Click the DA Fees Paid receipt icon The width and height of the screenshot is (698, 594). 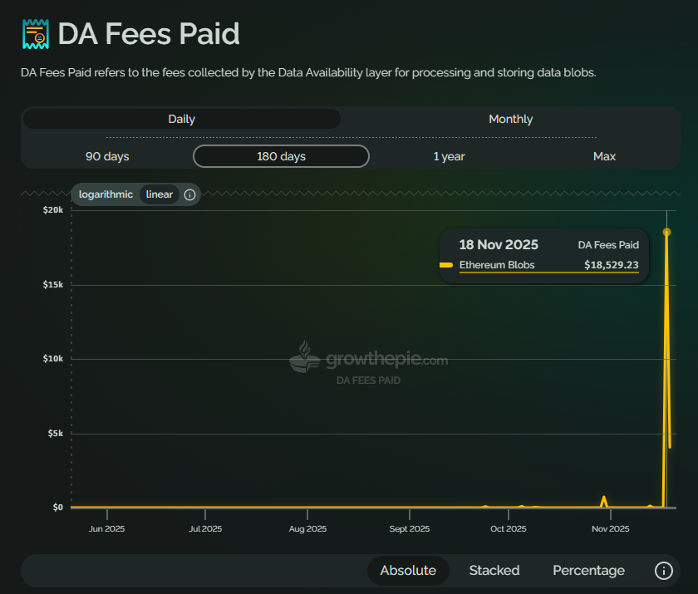point(36,34)
